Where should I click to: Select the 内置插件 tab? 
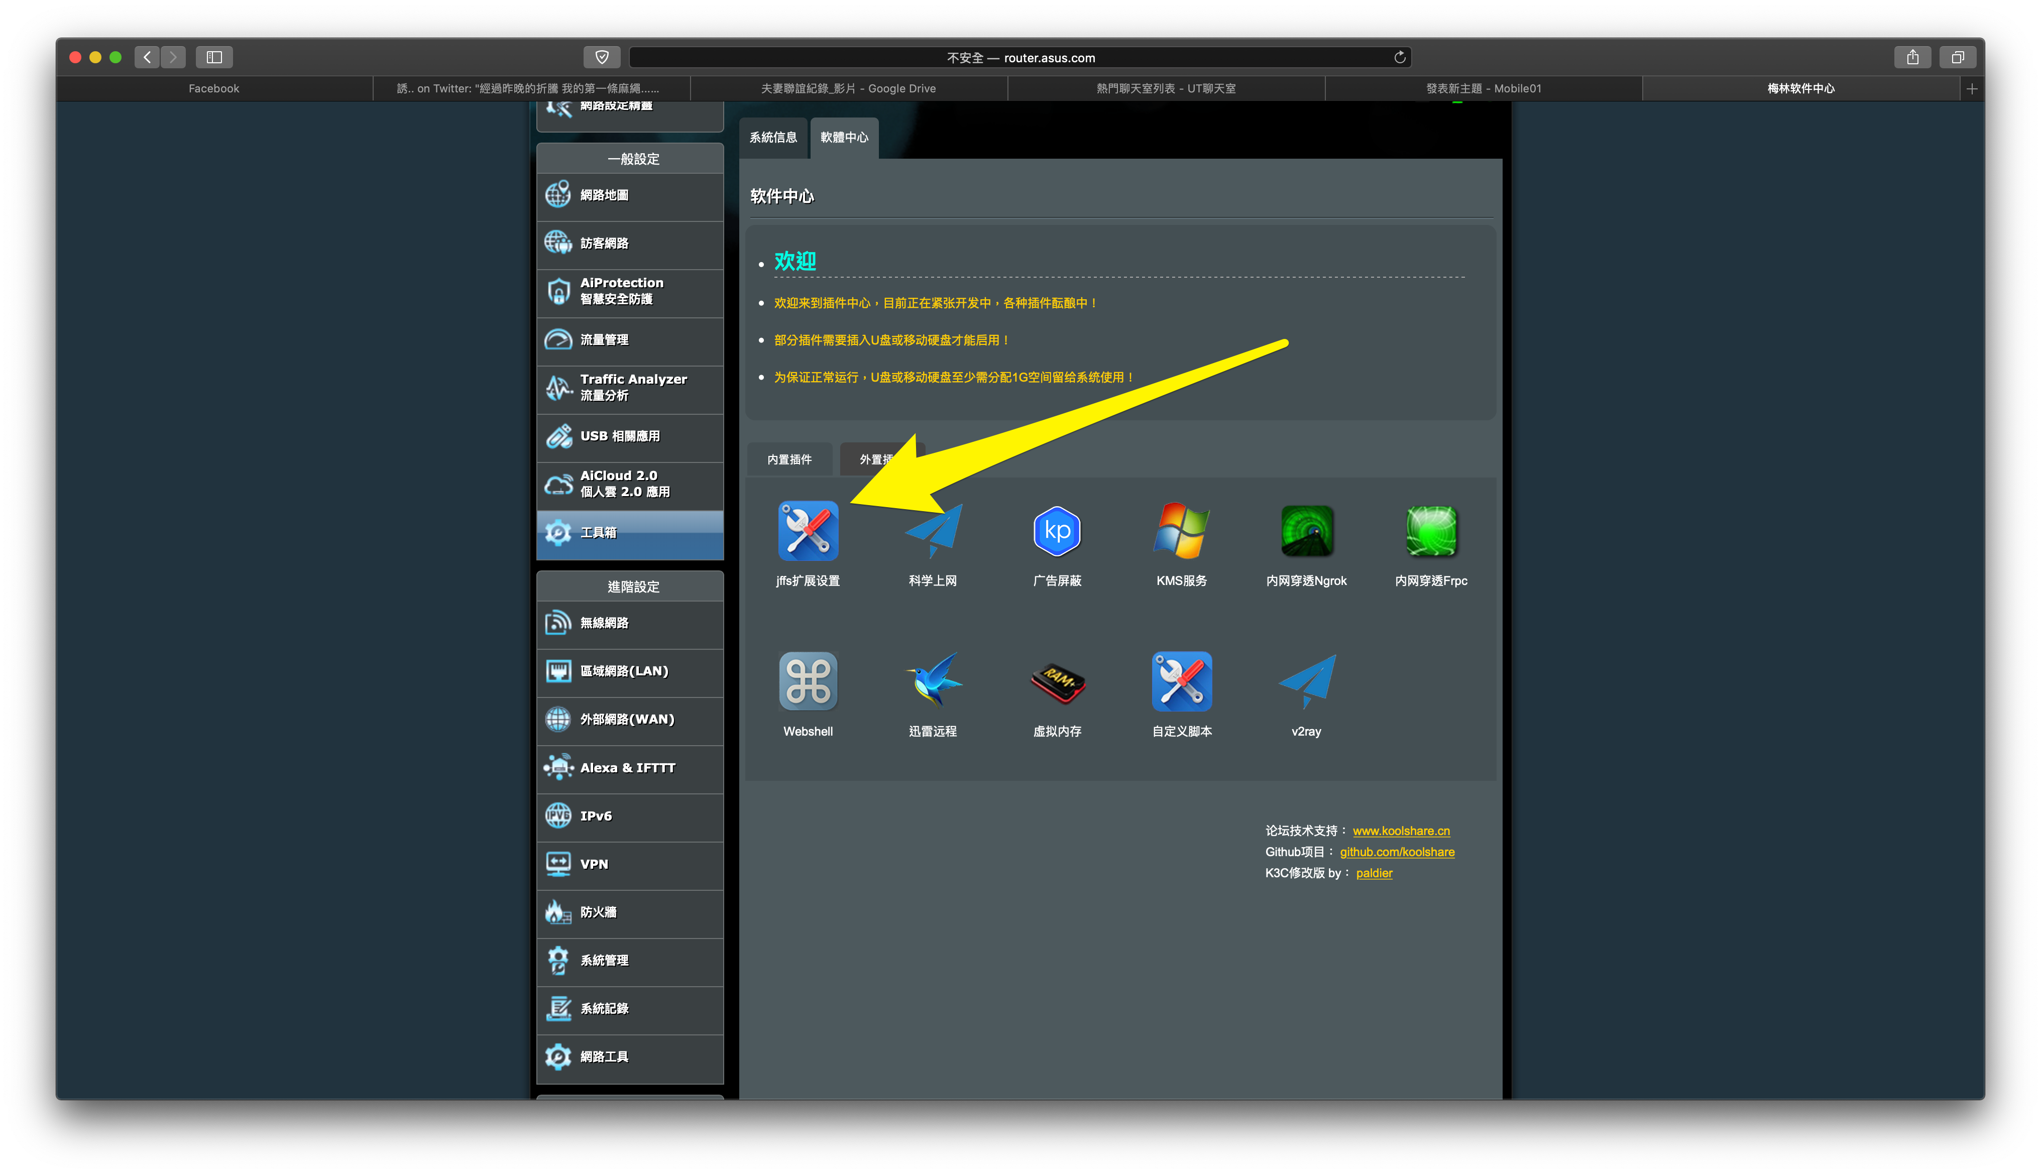[789, 459]
